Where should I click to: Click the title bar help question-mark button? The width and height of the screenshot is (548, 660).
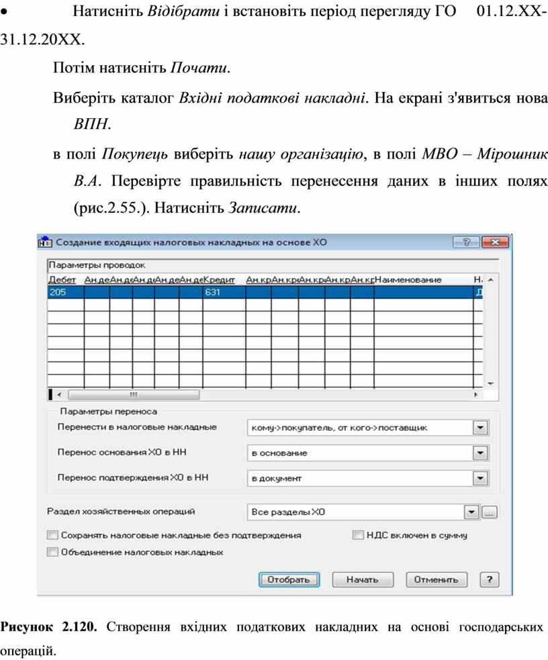[x=466, y=242]
